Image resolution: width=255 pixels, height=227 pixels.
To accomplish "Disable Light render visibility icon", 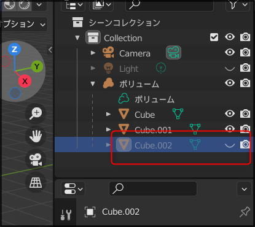I will (x=245, y=67).
